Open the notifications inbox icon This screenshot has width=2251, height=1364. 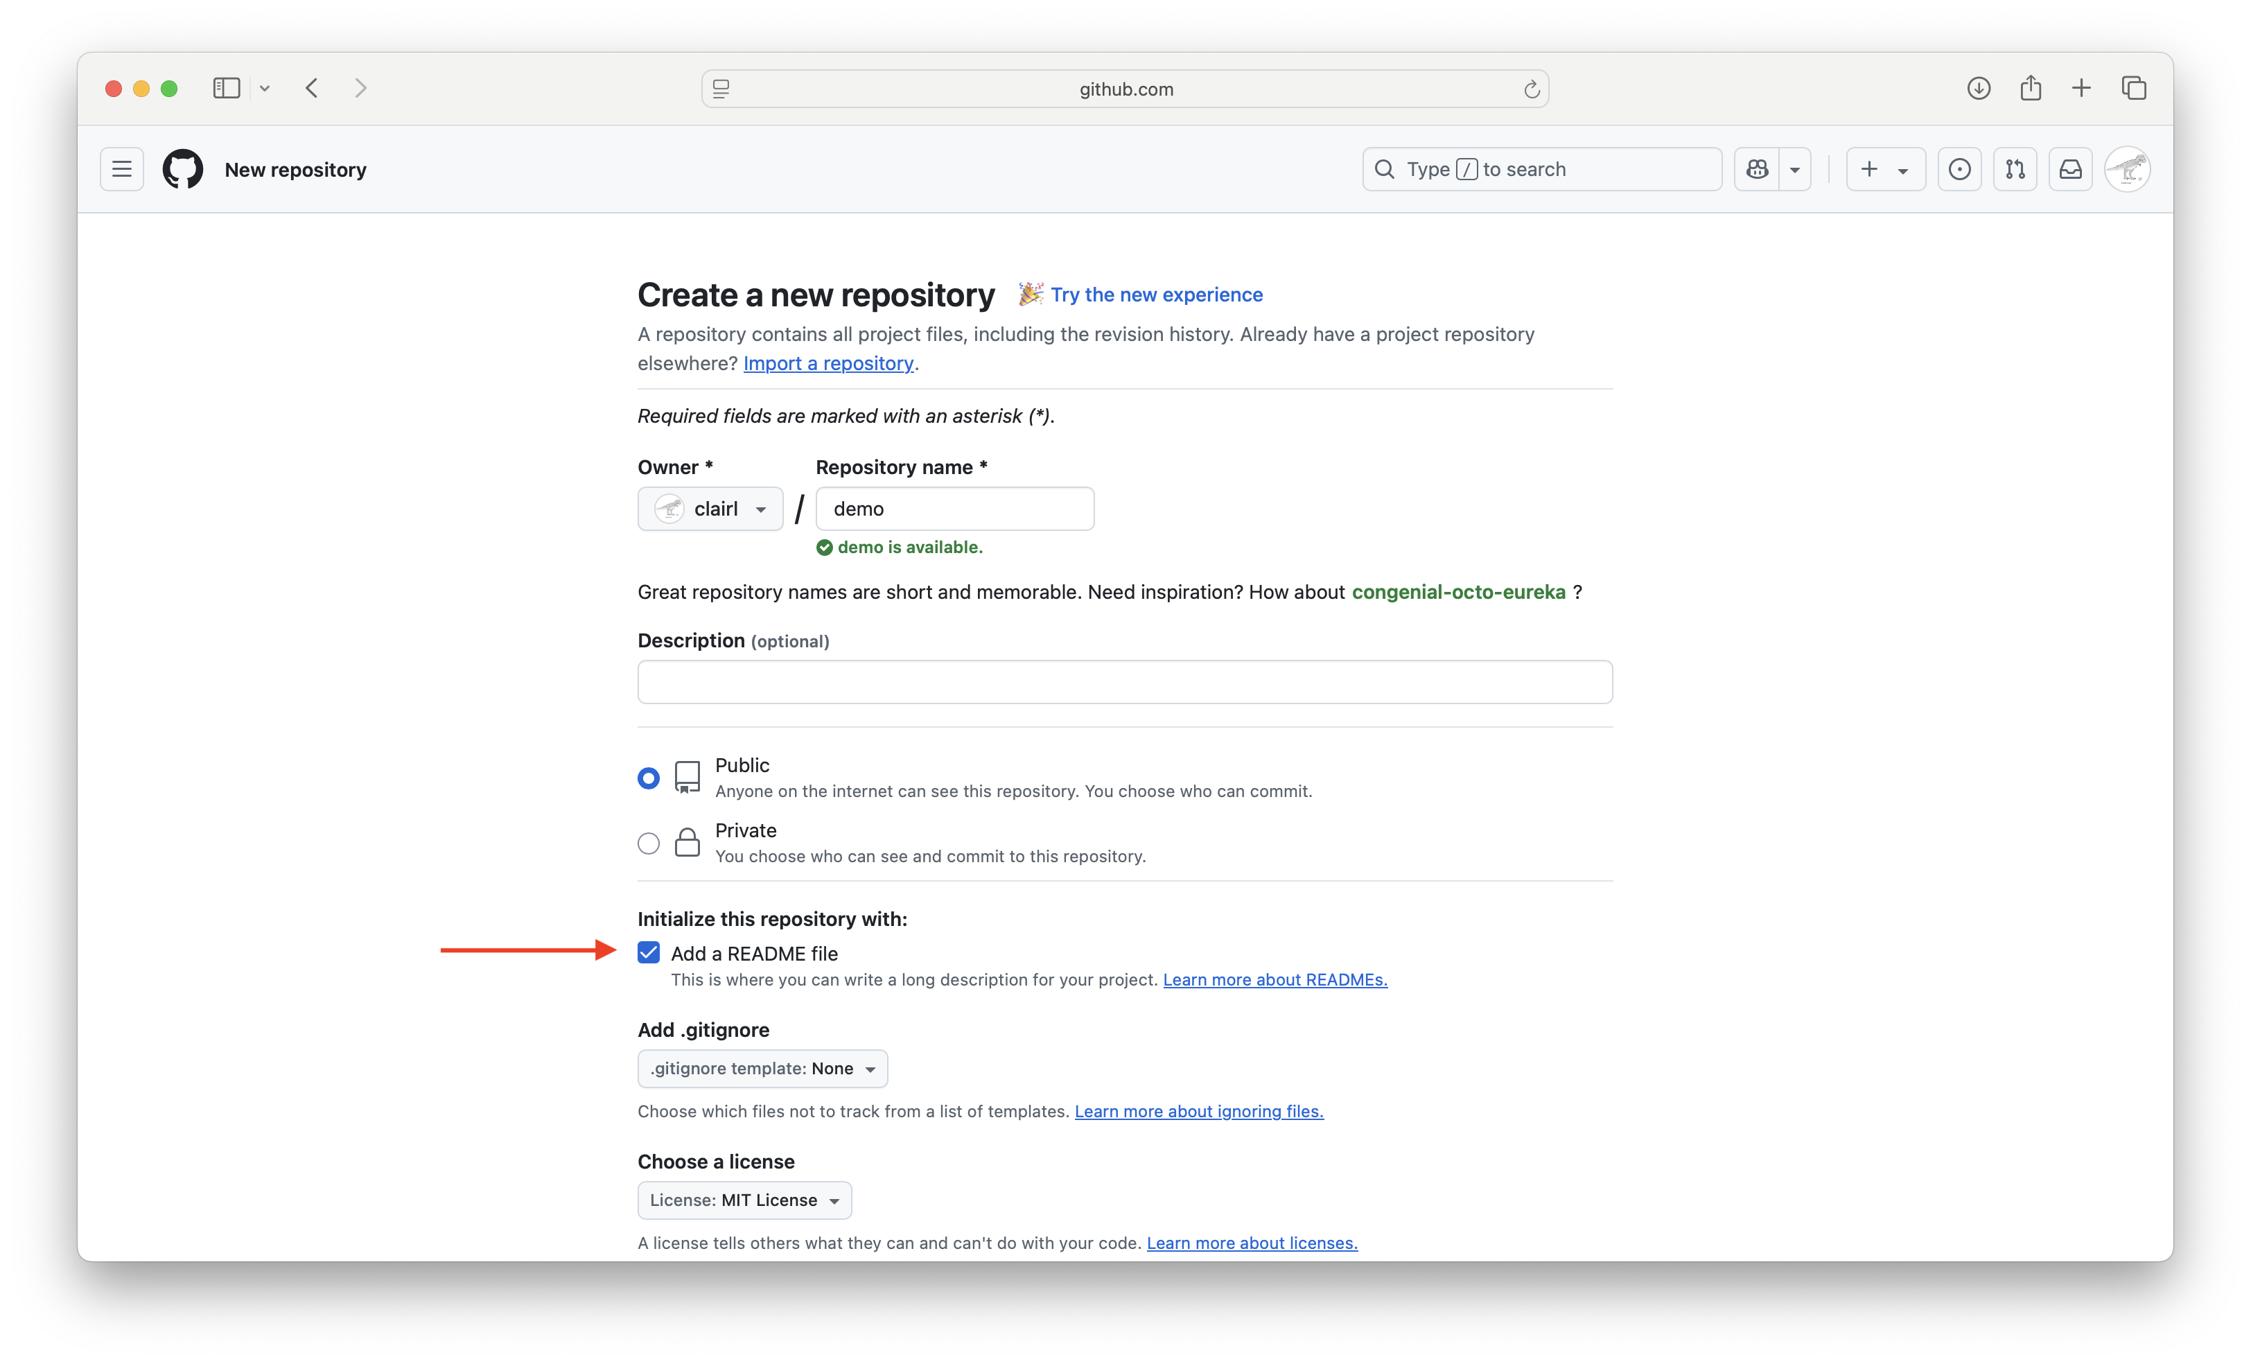(2070, 169)
